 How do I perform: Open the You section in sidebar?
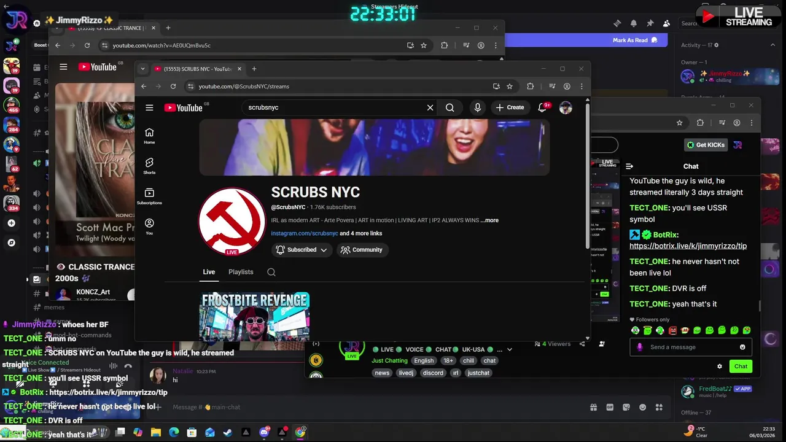tap(149, 226)
